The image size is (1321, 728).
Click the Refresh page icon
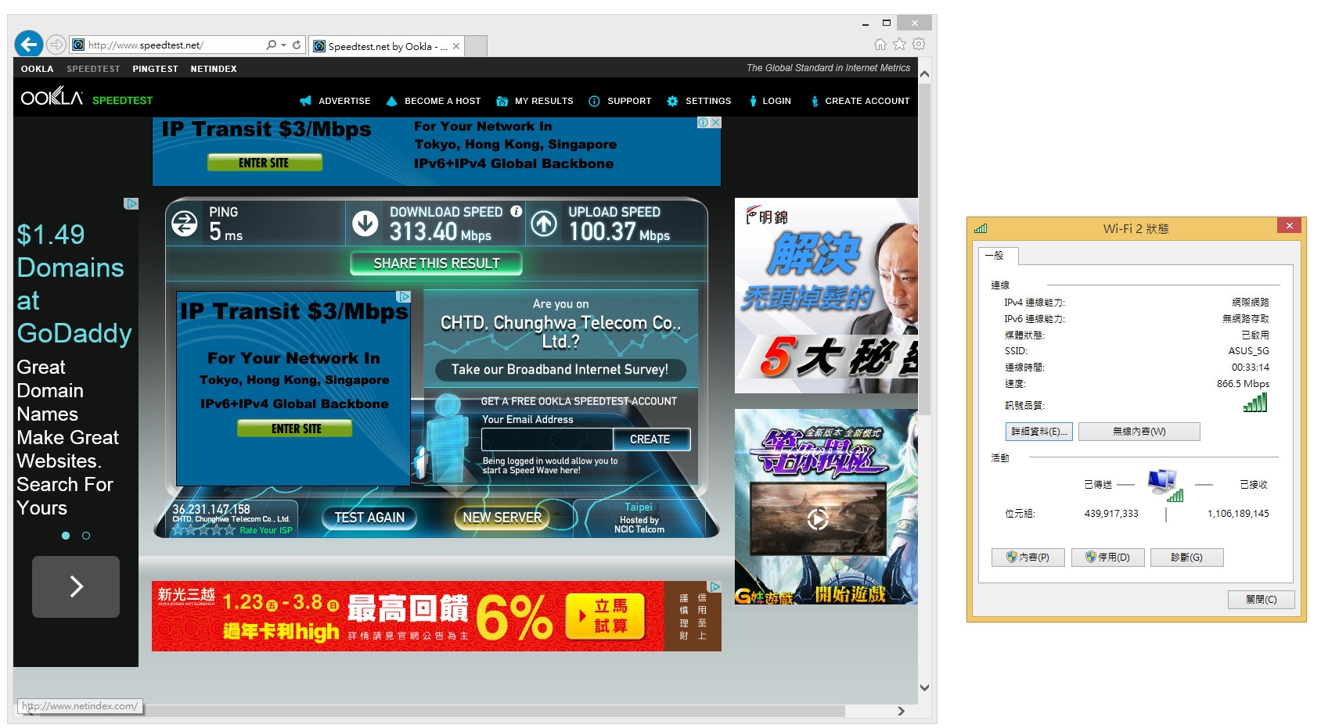tap(297, 45)
